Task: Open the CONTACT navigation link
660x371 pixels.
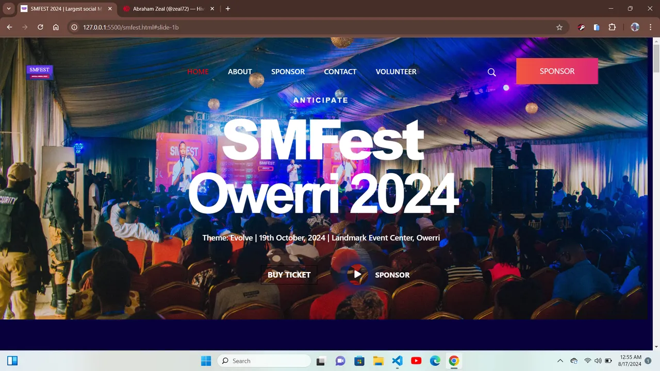Action: pos(340,72)
